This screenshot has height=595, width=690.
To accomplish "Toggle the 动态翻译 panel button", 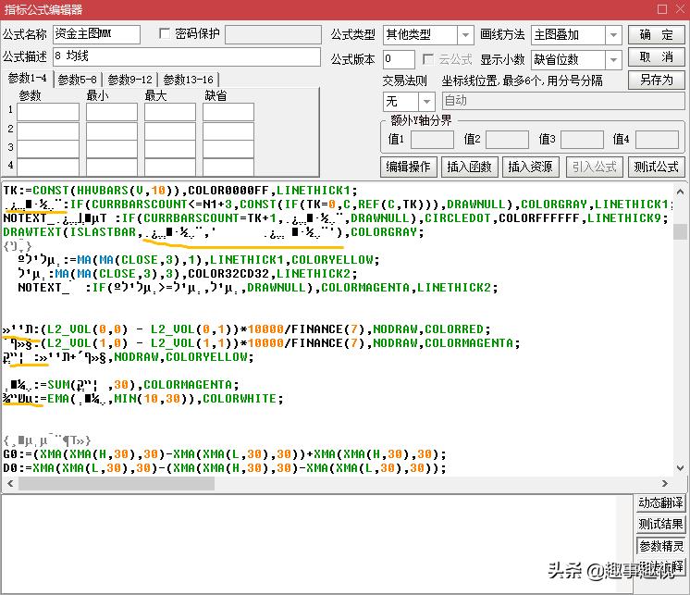I will [660, 503].
